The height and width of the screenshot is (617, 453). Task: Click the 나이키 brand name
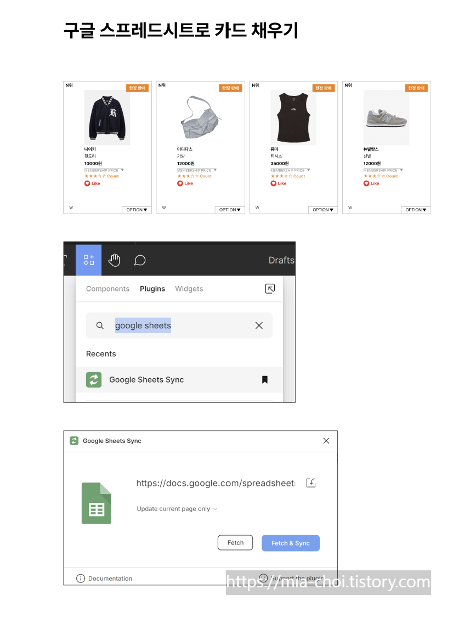tap(89, 149)
